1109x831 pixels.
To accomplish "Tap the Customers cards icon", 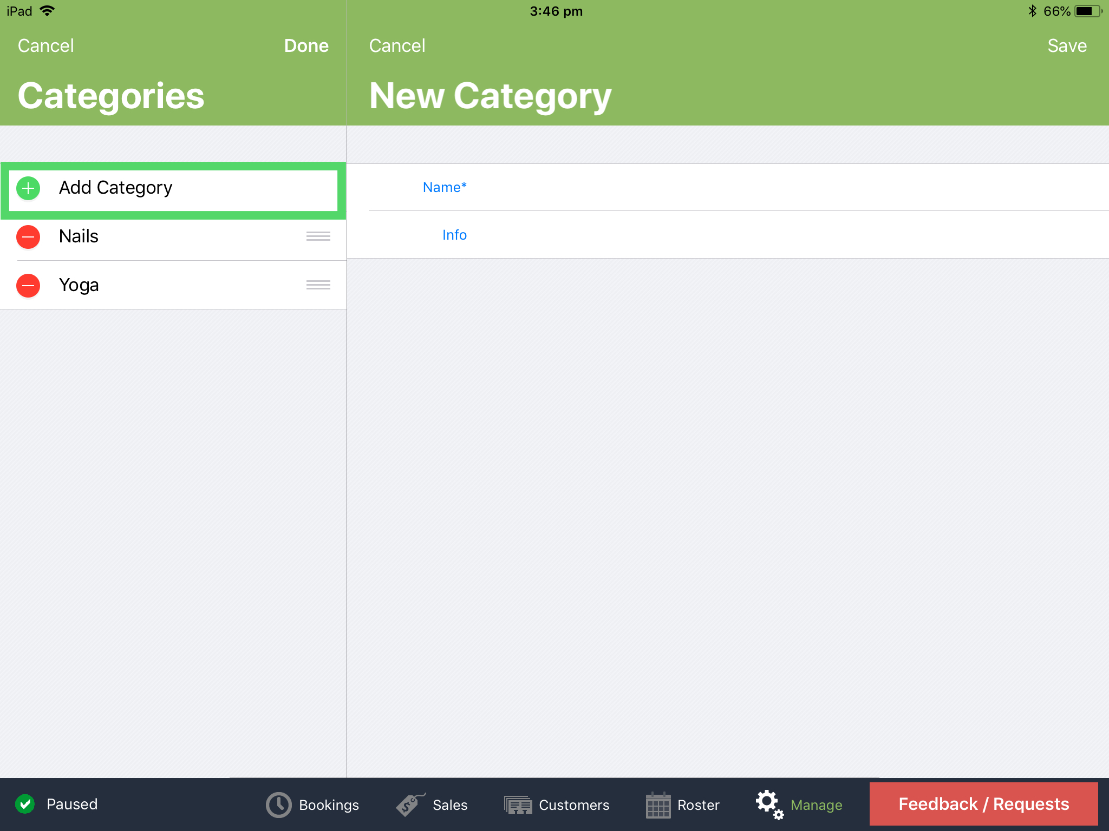I will [x=518, y=805].
